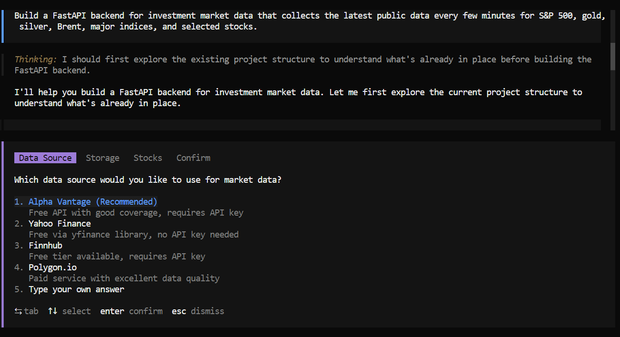The height and width of the screenshot is (337, 620).
Task: Open the Stocks tab
Action: click(148, 158)
